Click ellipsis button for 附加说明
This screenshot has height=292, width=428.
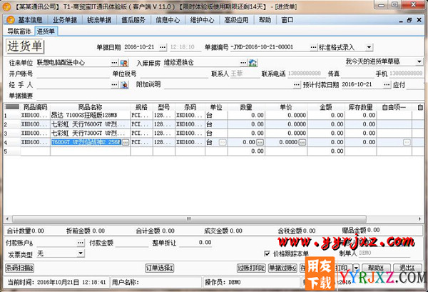pos(297,85)
